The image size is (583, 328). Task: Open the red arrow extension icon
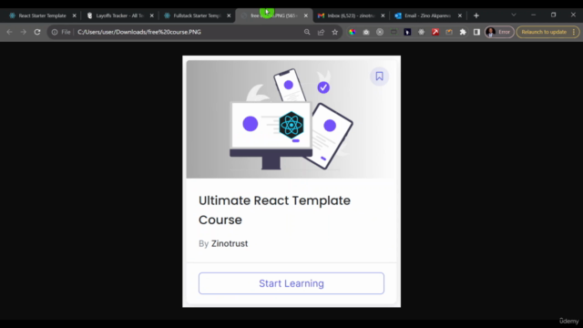click(x=435, y=32)
